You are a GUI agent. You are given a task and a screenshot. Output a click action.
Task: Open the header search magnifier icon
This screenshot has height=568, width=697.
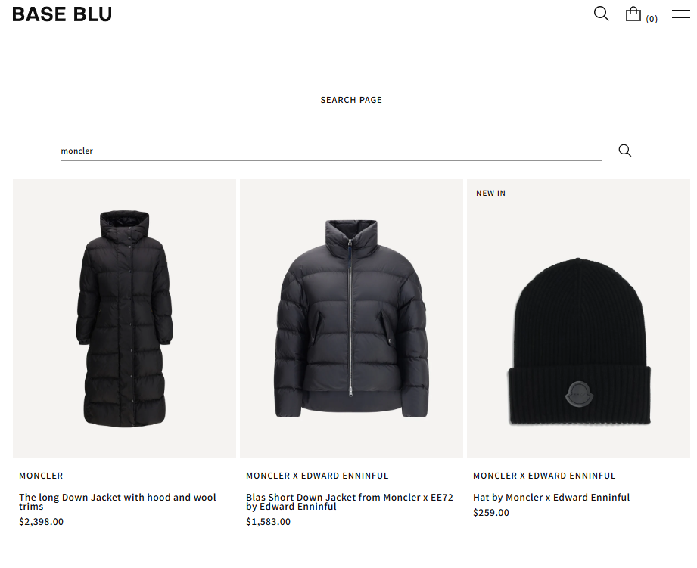point(601,14)
